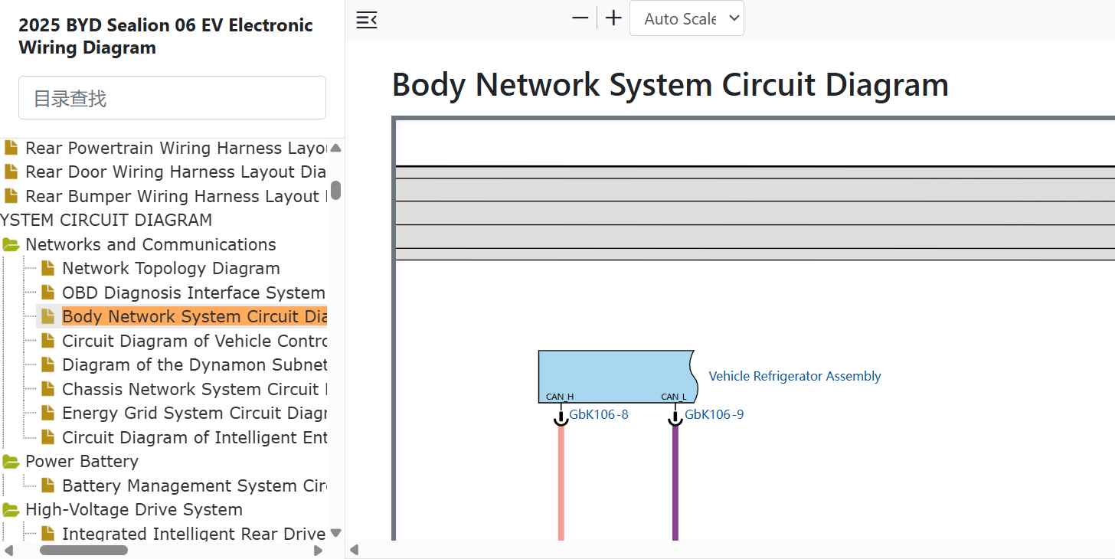
Task: Collapse the High-Voltage Drive System folder
Action: click(x=11, y=510)
